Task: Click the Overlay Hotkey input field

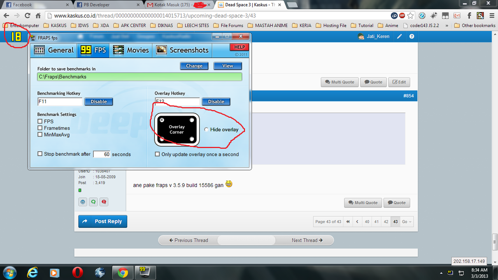Action: (177, 101)
